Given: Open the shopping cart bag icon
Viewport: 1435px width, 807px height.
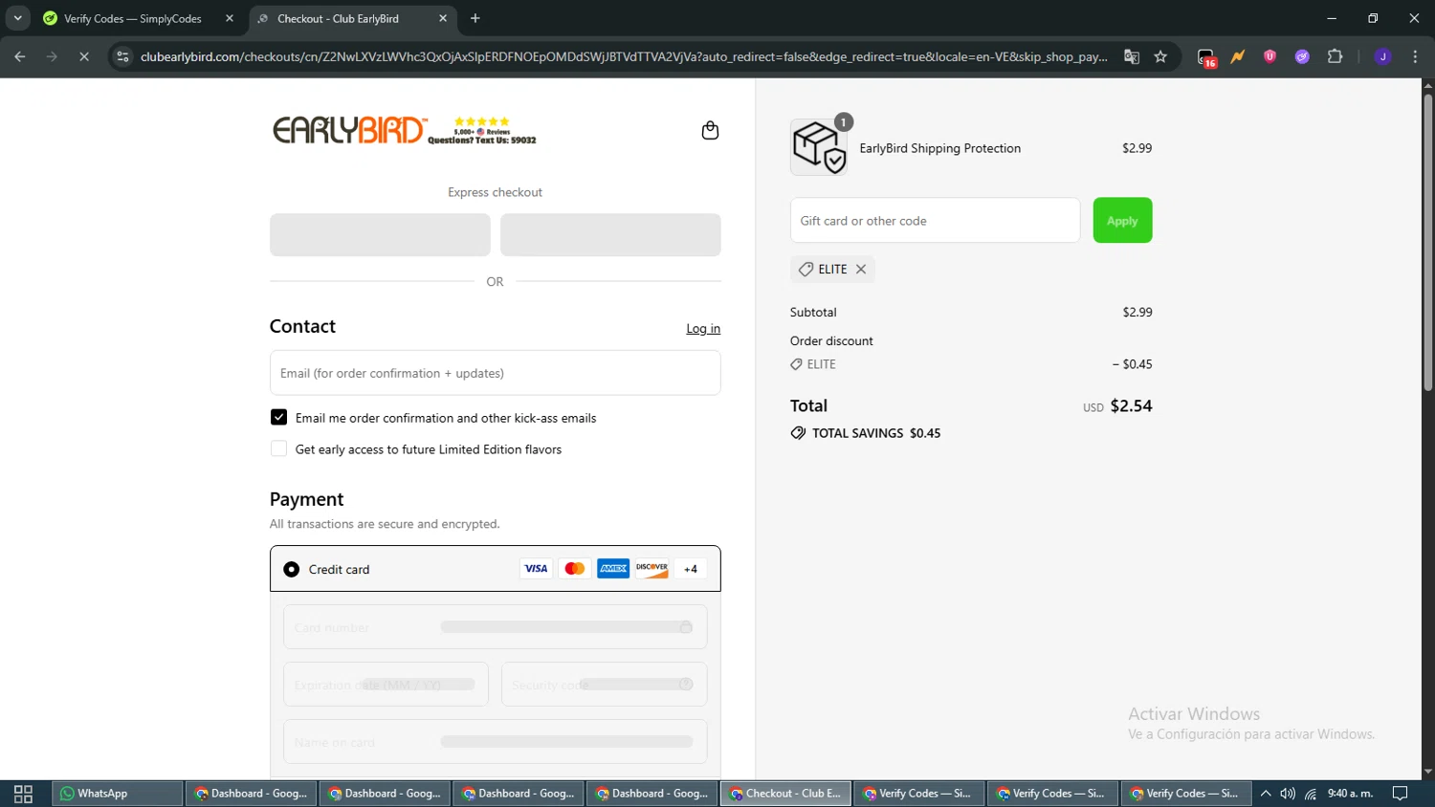Looking at the screenshot, I should pyautogui.click(x=710, y=130).
